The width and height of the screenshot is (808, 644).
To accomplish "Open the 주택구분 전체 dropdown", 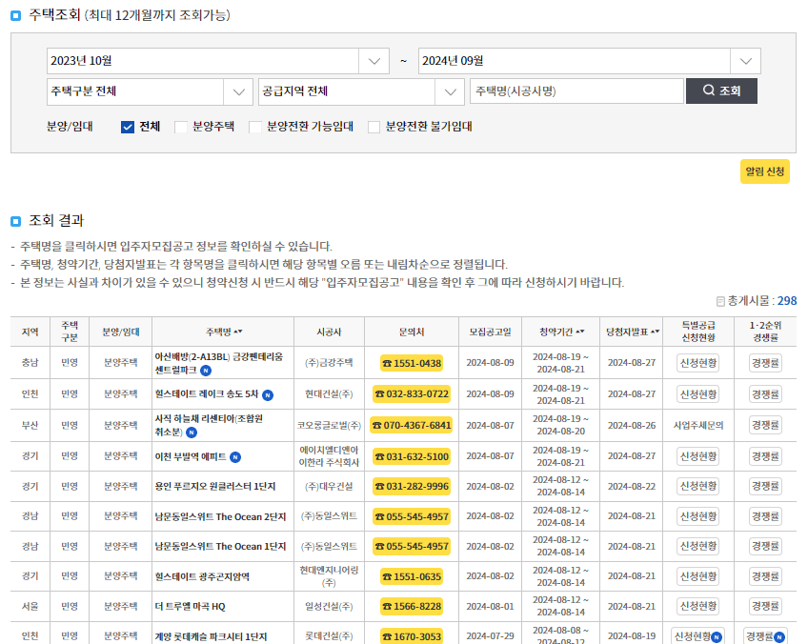I will [x=235, y=91].
